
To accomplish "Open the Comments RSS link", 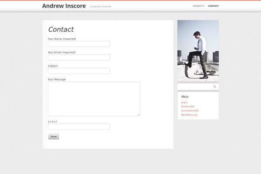I will pyautogui.click(x=190, y=111).
